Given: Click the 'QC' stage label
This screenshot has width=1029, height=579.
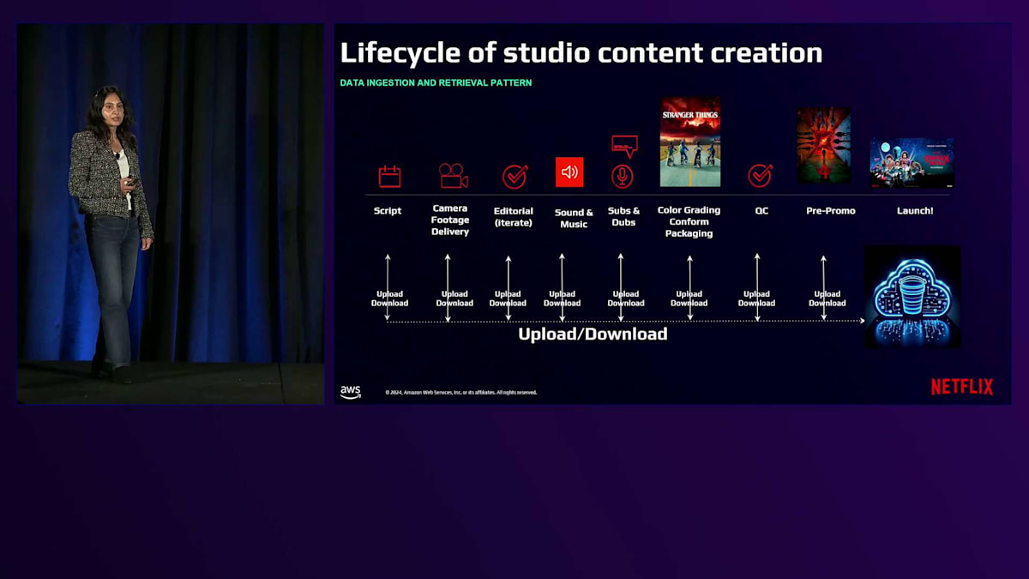Looking at the screenshot, I should (761, 211).
